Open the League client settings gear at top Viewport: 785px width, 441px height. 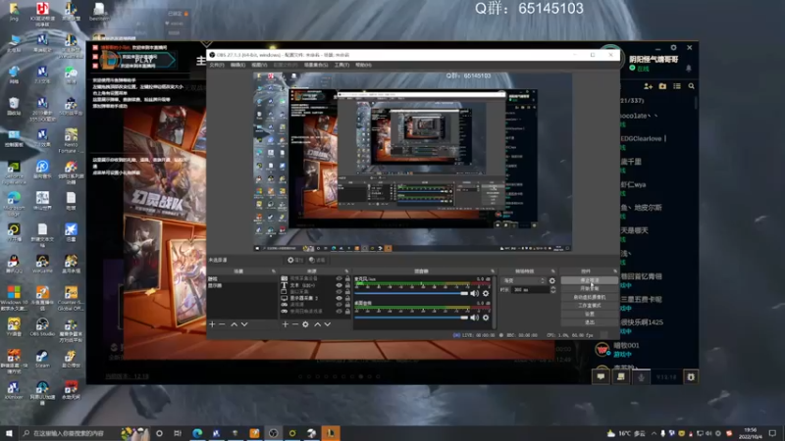[673, 47]
